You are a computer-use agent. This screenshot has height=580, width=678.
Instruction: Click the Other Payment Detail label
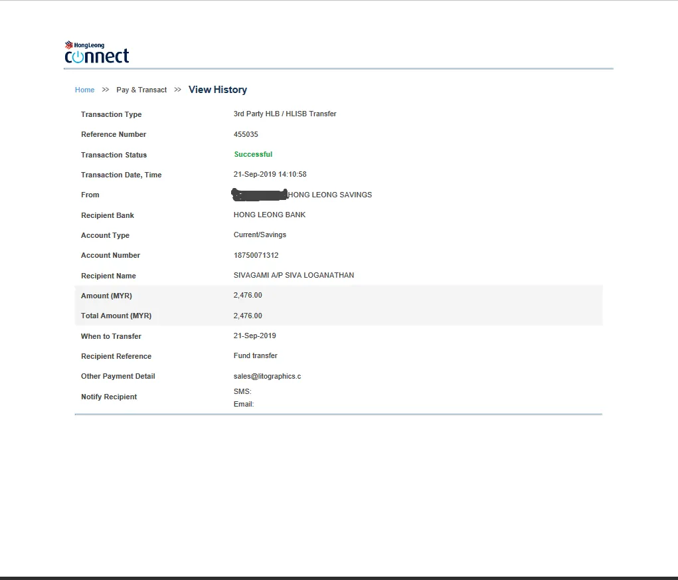click(x=118, y=376)
